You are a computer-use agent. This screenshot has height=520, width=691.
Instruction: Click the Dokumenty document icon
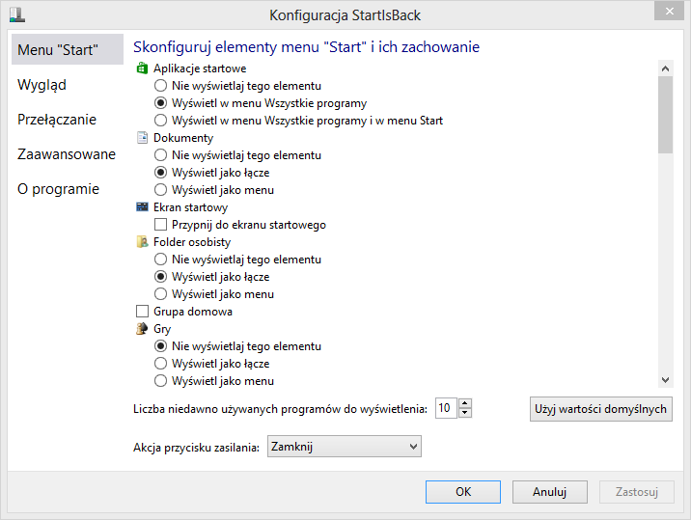142,138
